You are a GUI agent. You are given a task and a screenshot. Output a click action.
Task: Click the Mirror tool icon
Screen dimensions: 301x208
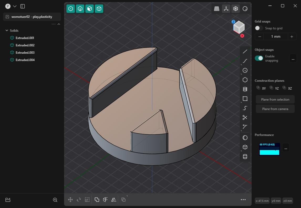(114, 200)
